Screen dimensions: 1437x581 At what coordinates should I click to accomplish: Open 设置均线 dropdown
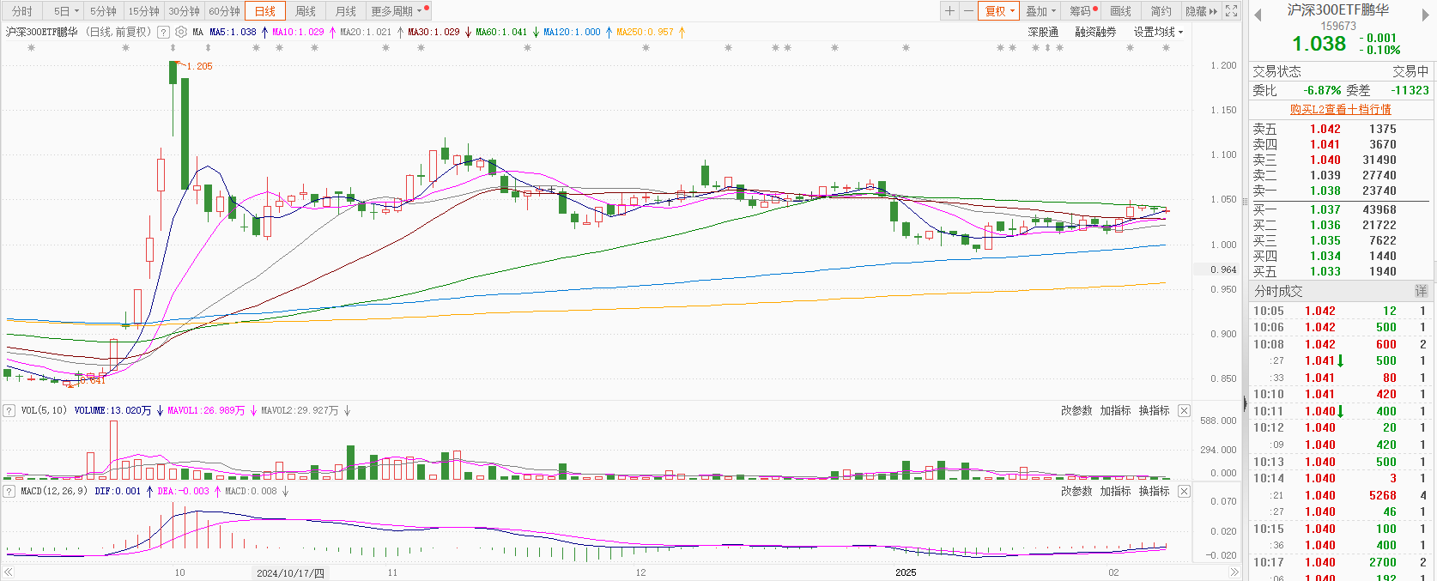point(1158,32)
